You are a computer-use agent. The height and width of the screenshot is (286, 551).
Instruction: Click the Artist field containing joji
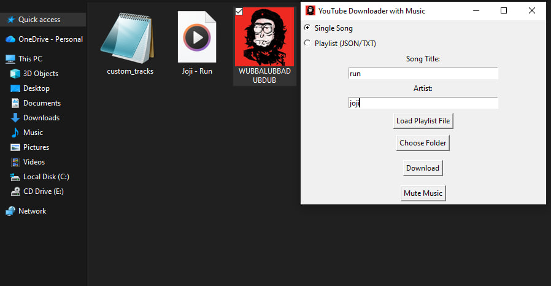[423, 103]
